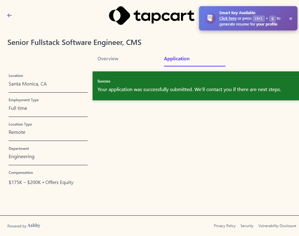The width and height of the screenshot is (299, 236).
Task: Open the Overview tab
Action: point(108,59)
